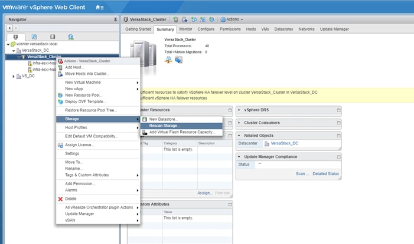Image resolution: width=414 pixels, height=244 pixels.
Task: Switch to the Monitor tab
Action: click(x=185, y=29)
